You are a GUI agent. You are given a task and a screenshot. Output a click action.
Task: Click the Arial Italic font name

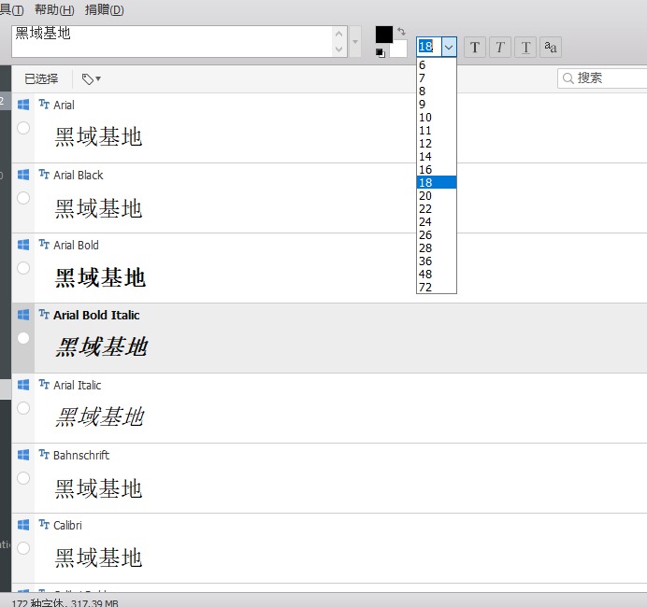click(78, 386)
